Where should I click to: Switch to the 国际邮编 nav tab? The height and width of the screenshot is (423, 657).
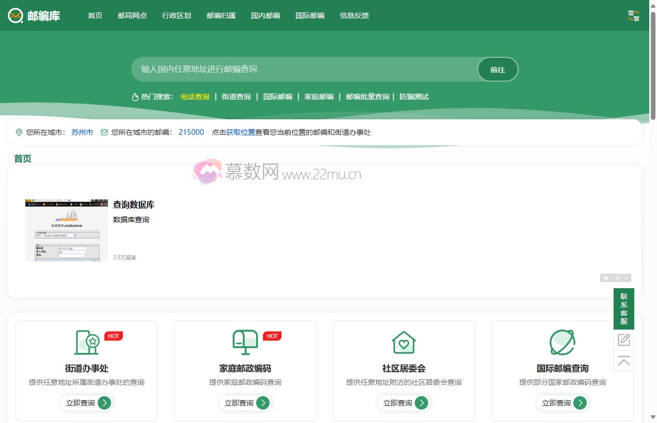(310, 15)
